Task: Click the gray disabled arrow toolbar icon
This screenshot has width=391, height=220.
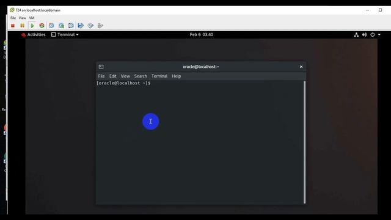Action: tap(100, 26)
